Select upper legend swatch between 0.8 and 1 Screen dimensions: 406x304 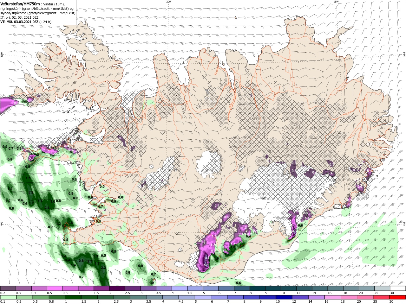70,288
